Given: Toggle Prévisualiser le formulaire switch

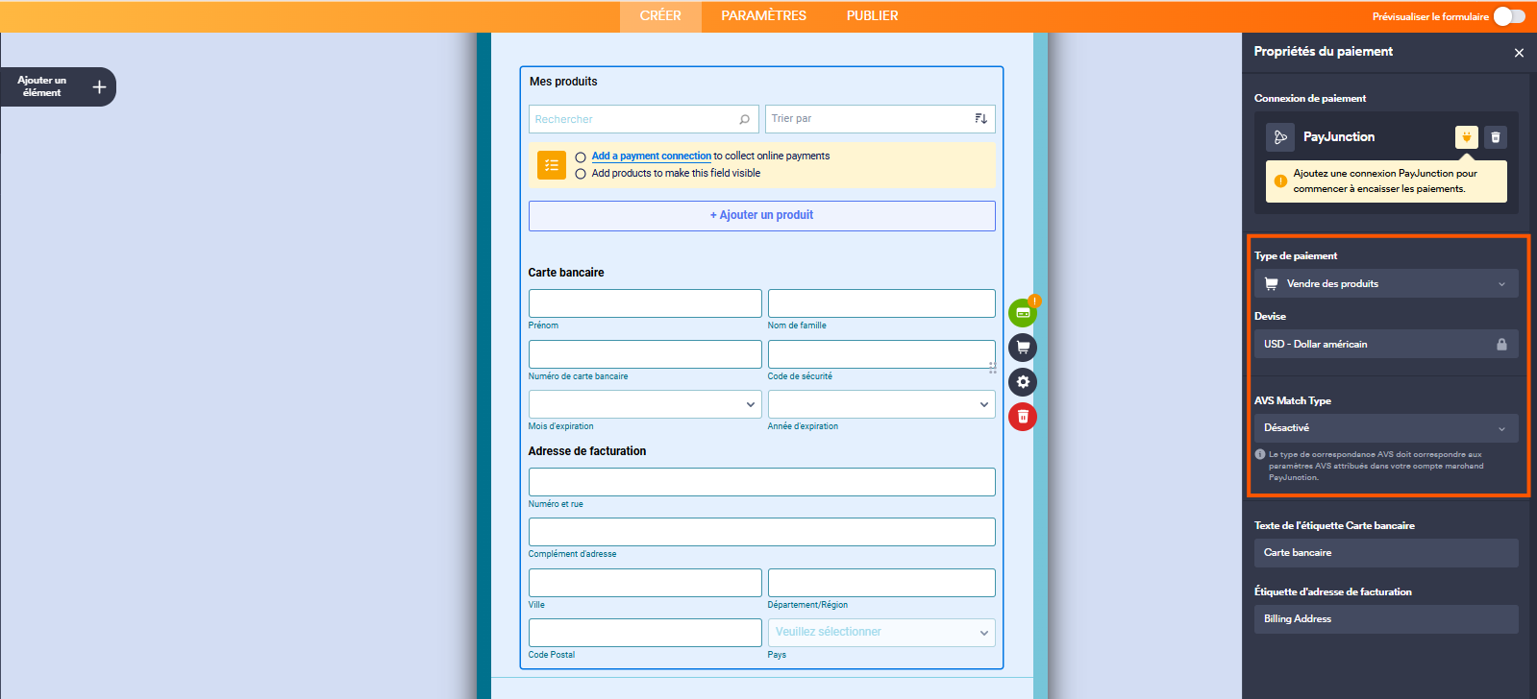Looking at the screenshot, I should click(x=1509, y=16).
